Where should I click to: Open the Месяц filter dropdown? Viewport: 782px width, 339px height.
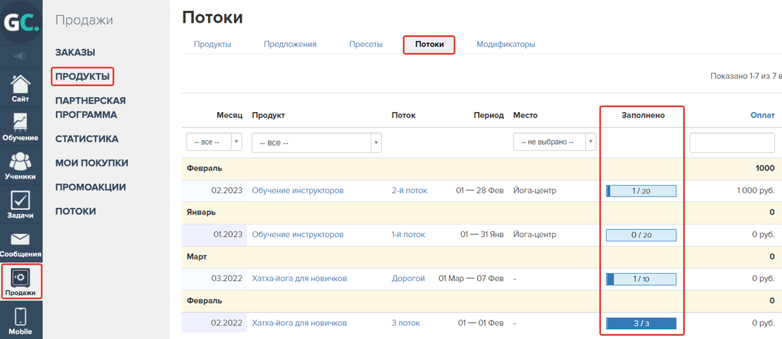point(214,141)
